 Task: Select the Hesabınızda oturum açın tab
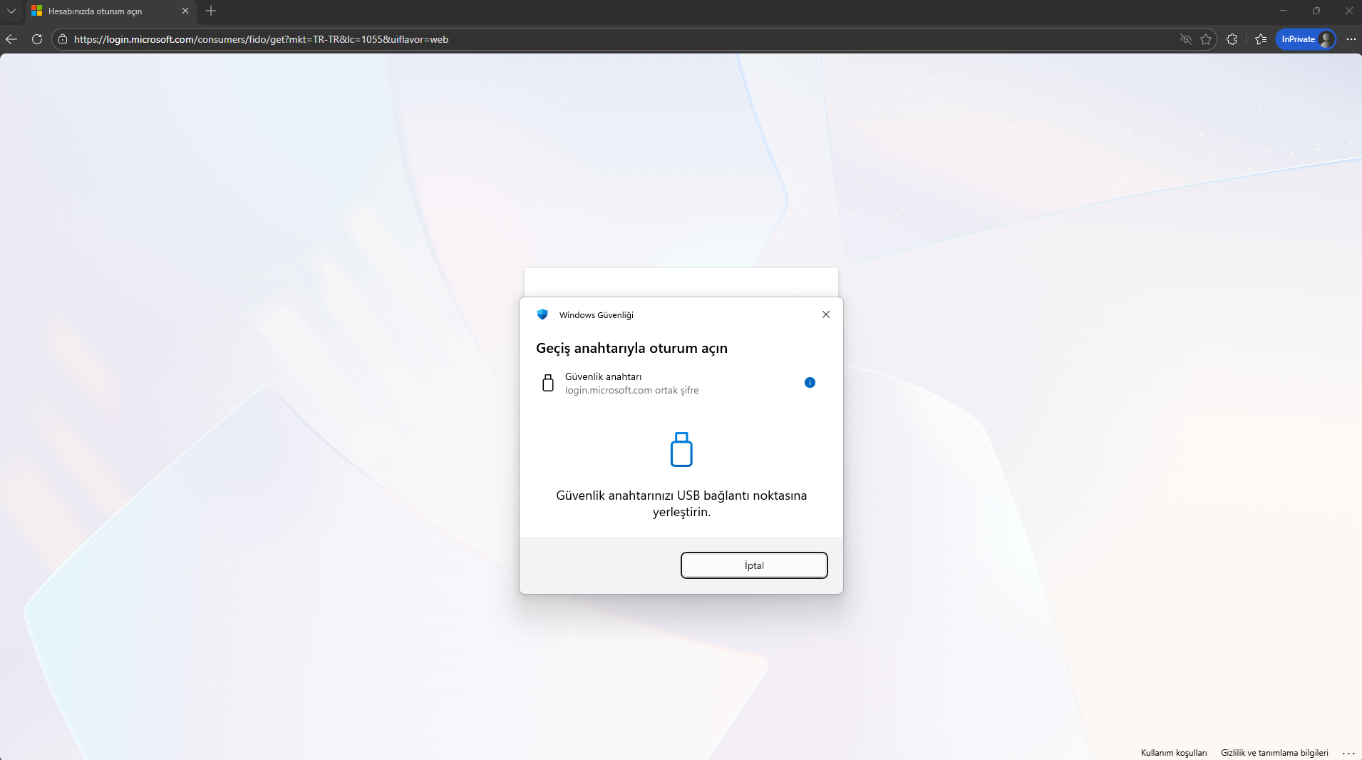110,11
